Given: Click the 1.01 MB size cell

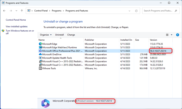Looking at the screenshot, I should 144,58.
